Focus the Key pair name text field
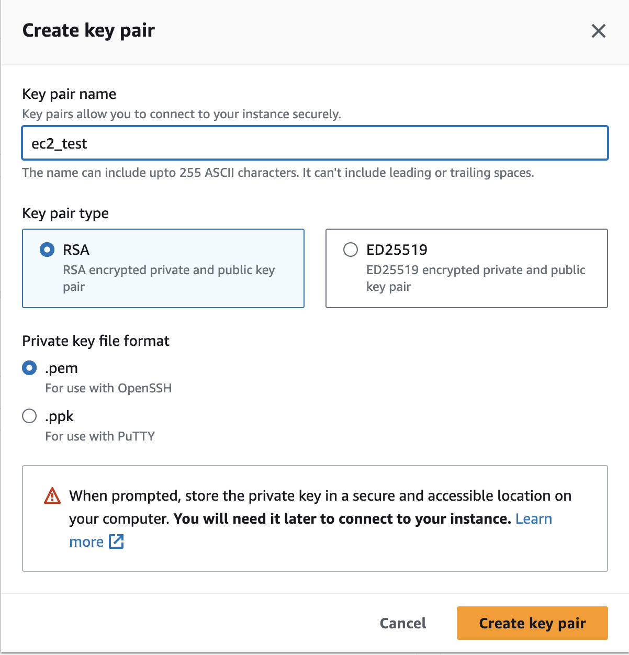 pyautogui.click(x=314, y=143)
